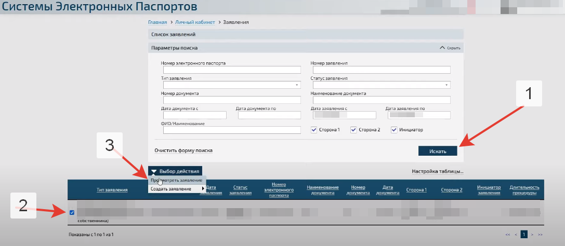Click the Дата документа с field
Screen dimensions: 565x246
coord(194,115)
